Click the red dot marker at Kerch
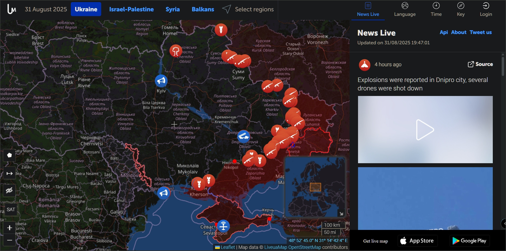The width and height of the screenshot is (506, 251). (269, 219)
